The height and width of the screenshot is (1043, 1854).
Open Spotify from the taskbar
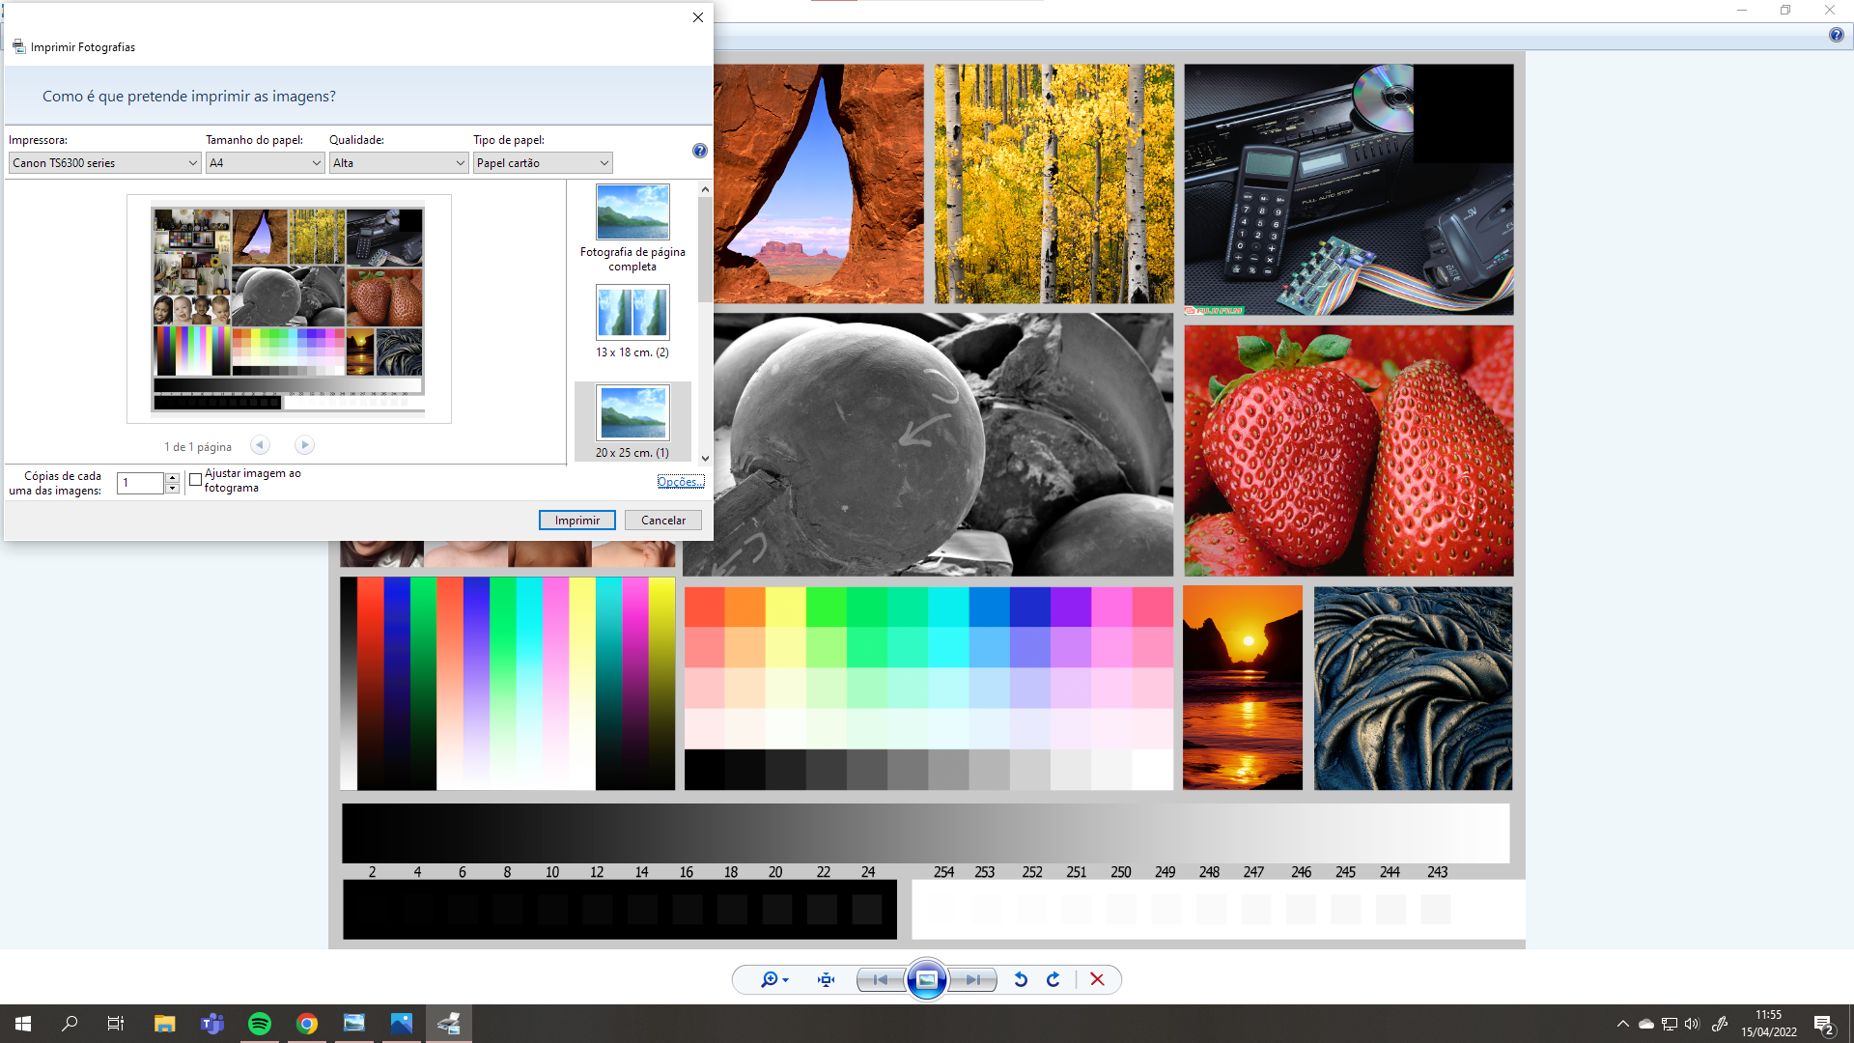[260, 1024]
